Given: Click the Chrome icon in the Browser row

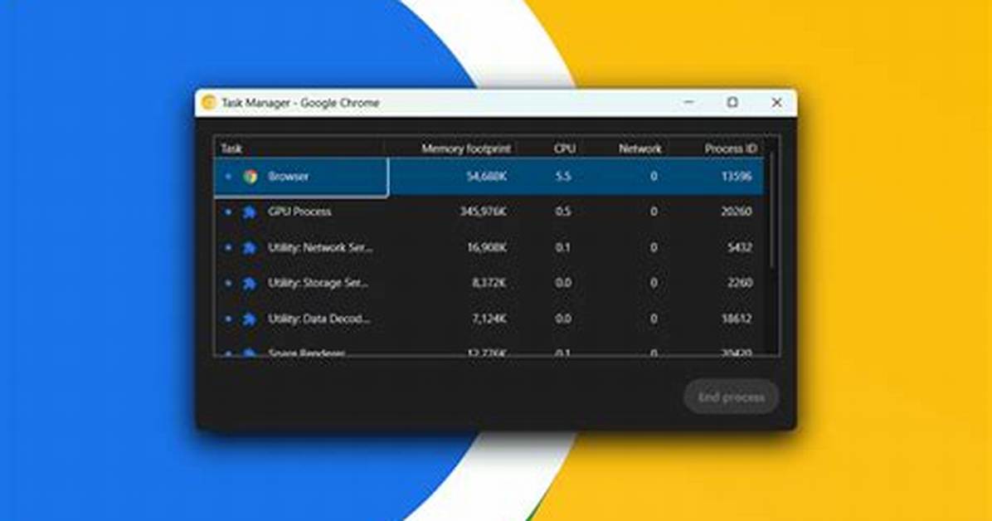Looking at the screenshot, I should click(x=250, y=177).
